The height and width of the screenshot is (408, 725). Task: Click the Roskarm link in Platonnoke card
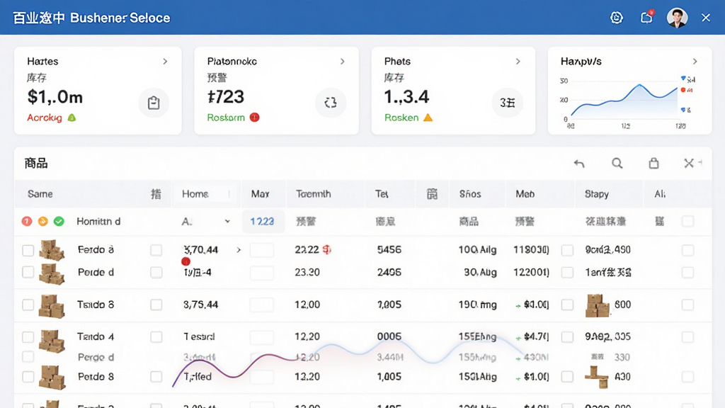[x=226, y=118]
